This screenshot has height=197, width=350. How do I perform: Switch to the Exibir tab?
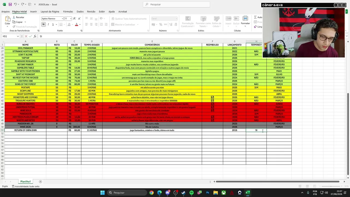(102, 11)
